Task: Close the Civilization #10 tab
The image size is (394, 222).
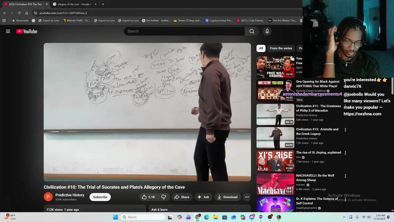Action: [47, 4]
